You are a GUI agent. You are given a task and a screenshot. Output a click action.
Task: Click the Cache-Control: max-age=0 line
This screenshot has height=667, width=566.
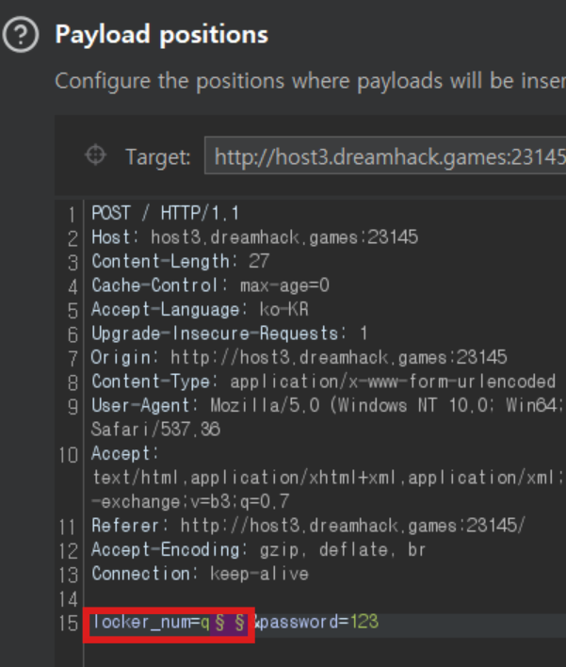tap(211, 285)
